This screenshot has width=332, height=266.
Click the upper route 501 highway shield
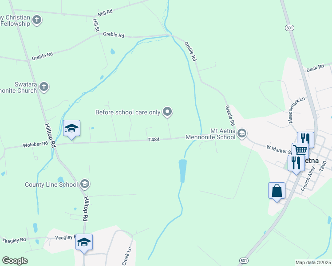[x=289, y=27]
